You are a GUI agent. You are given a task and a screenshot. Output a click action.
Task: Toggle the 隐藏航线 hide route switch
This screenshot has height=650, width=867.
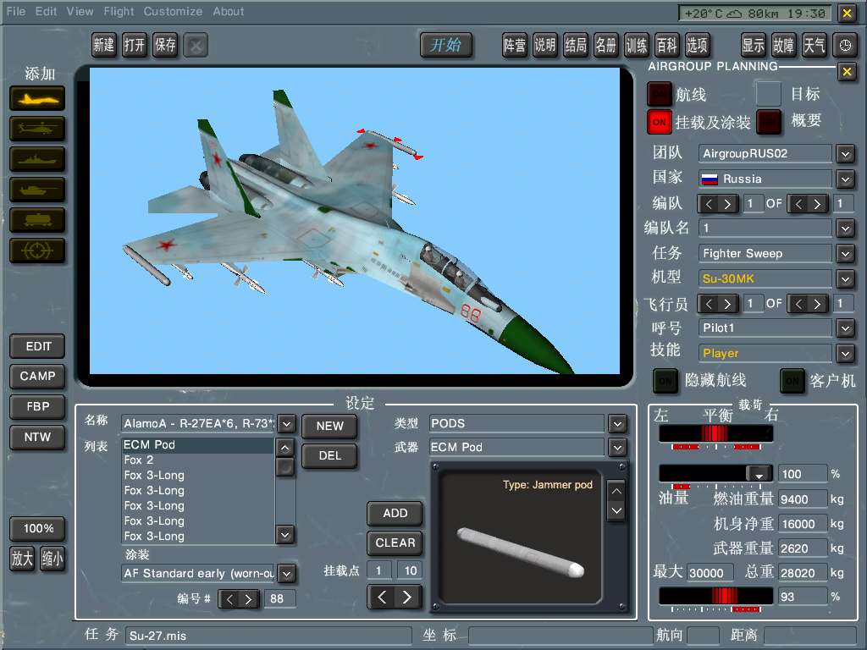(x=665, y=381)
